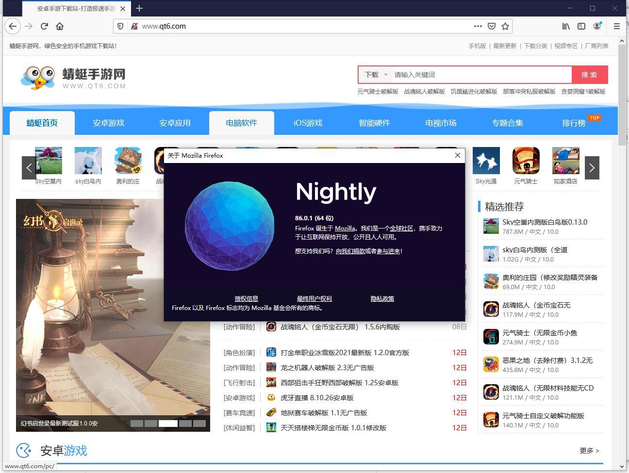
Task: Open iOS游戏 navigation tab
Action: coord(308,123)
